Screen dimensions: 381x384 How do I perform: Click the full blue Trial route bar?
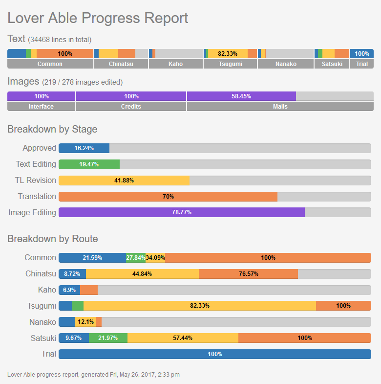[215, 354]
